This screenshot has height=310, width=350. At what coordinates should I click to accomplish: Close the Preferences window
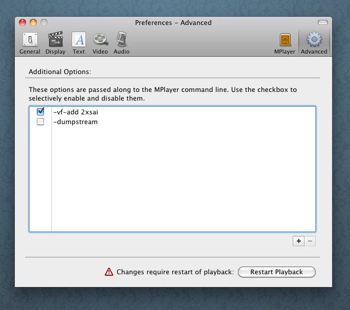click(23, 22)
